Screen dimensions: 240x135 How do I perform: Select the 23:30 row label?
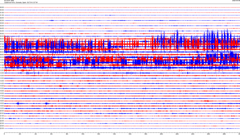pos(2,128)
